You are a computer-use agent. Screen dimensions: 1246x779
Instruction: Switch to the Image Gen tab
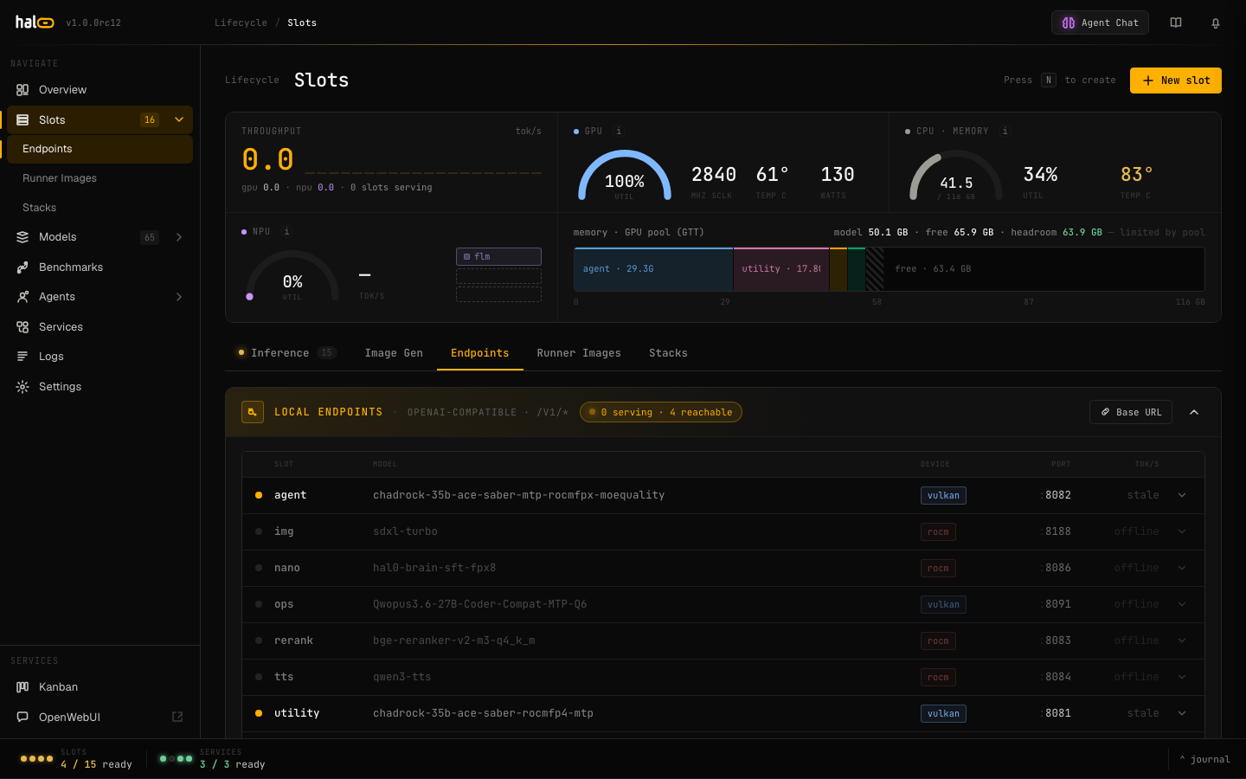(394, 353)
